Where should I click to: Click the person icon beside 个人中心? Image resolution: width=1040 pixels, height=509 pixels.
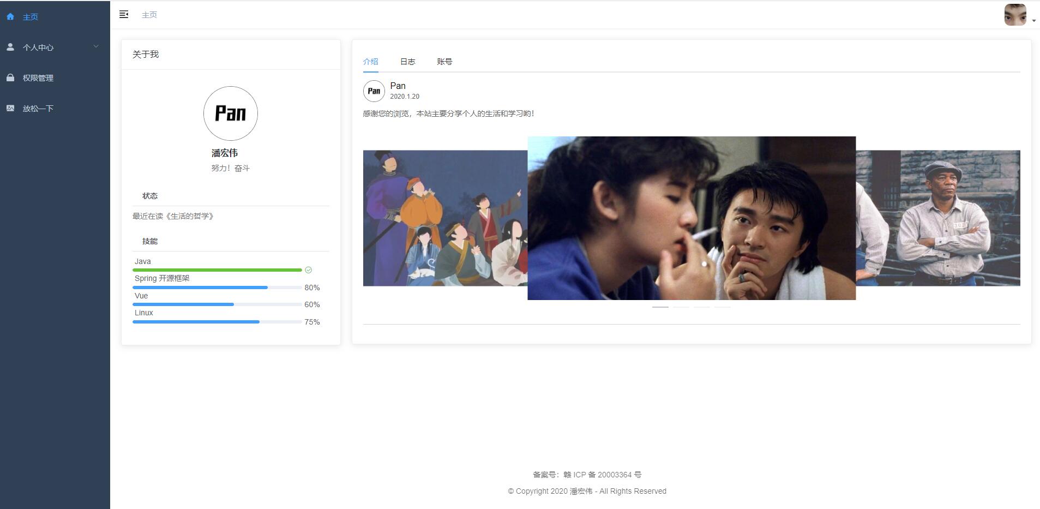(10, 47)
